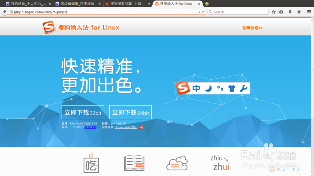Click the site identity globe icon in URL bar

coord(11,12)
